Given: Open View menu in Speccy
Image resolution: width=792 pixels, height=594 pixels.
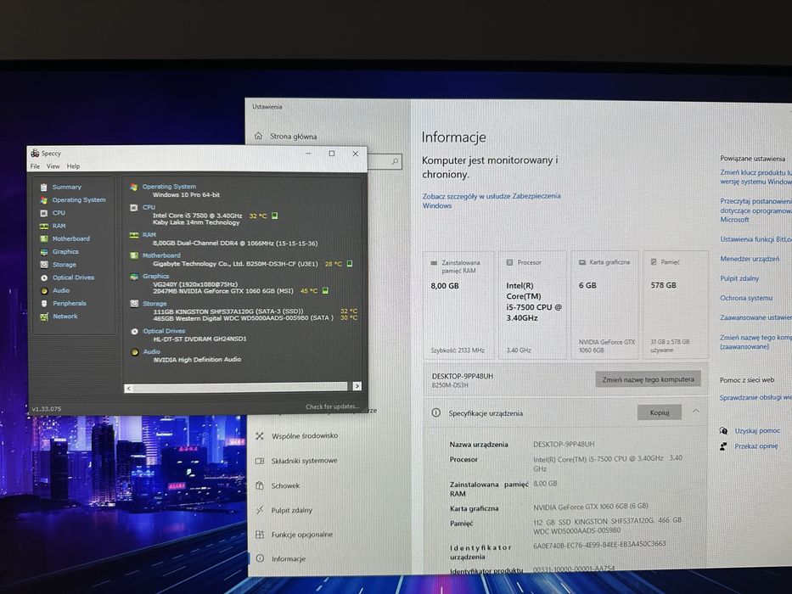Looking at the screenshot, I should point(53,166).
